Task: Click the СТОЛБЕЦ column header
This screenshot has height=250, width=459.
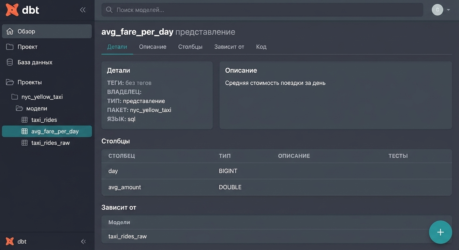Action: [x=122, y=156]
